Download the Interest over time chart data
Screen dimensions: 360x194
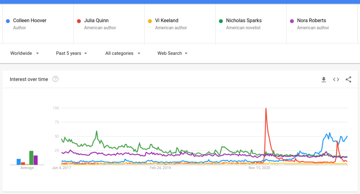pos(324,79)
